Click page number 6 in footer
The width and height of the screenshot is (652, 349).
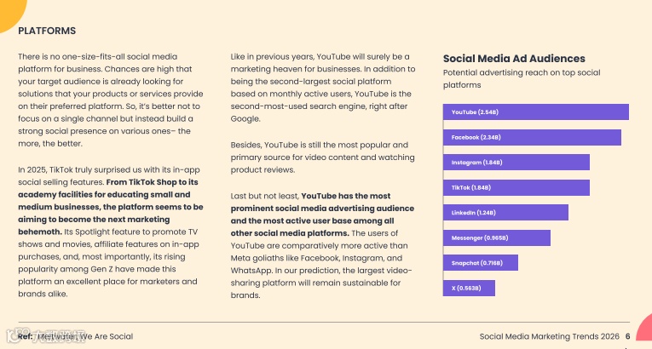tap(627, 336)
